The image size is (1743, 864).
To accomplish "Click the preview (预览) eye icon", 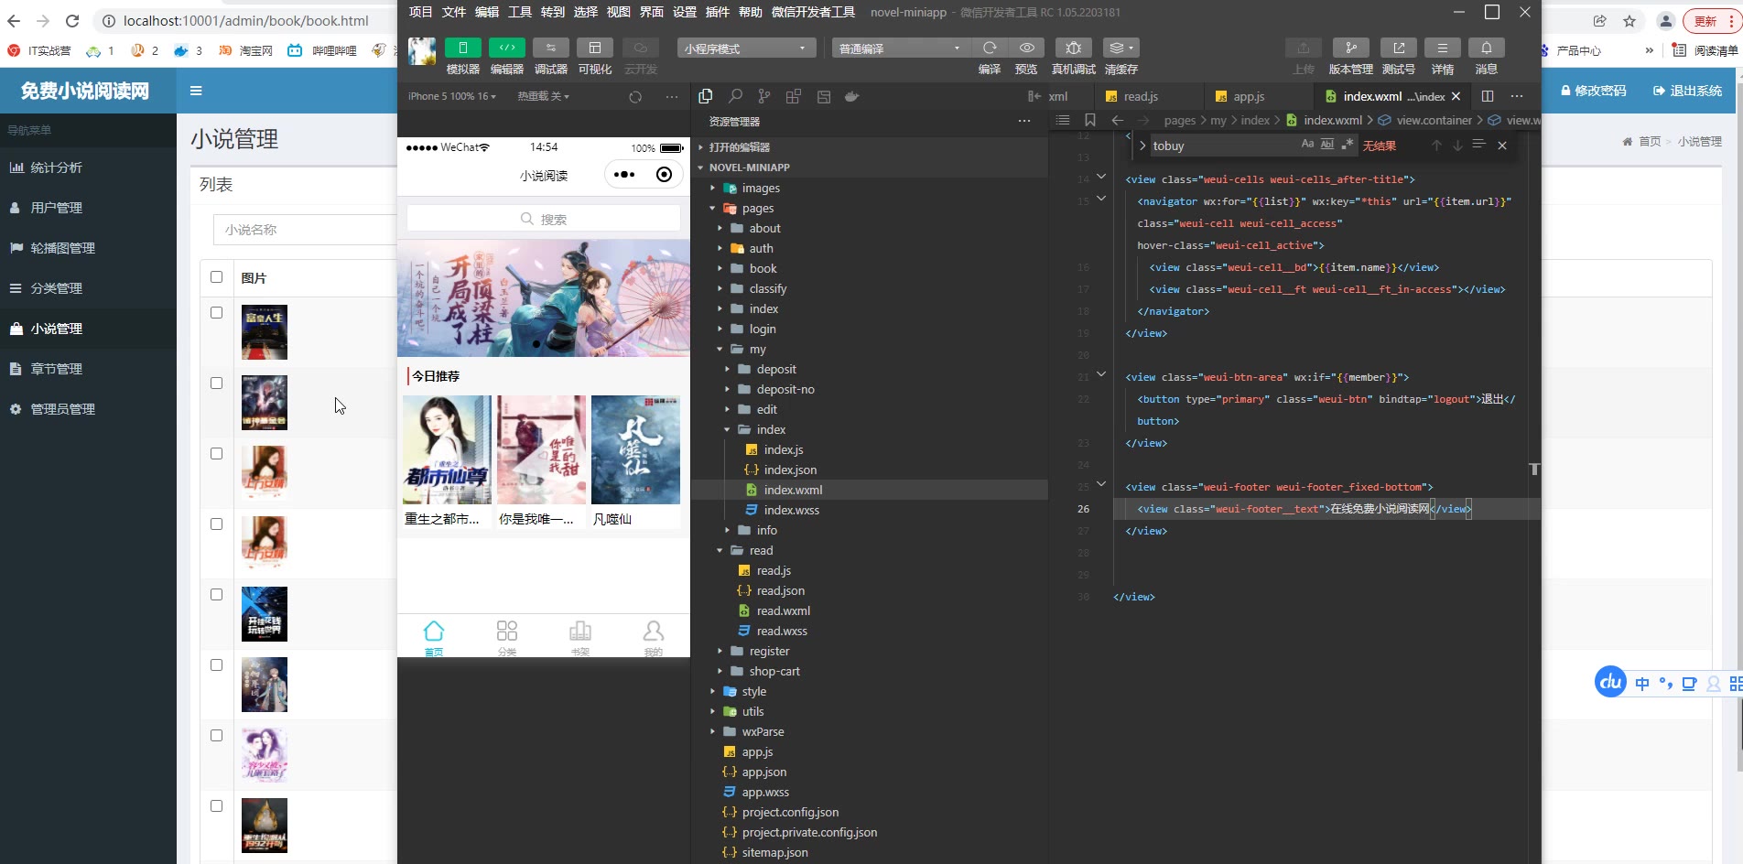I will coord(1026,49).
